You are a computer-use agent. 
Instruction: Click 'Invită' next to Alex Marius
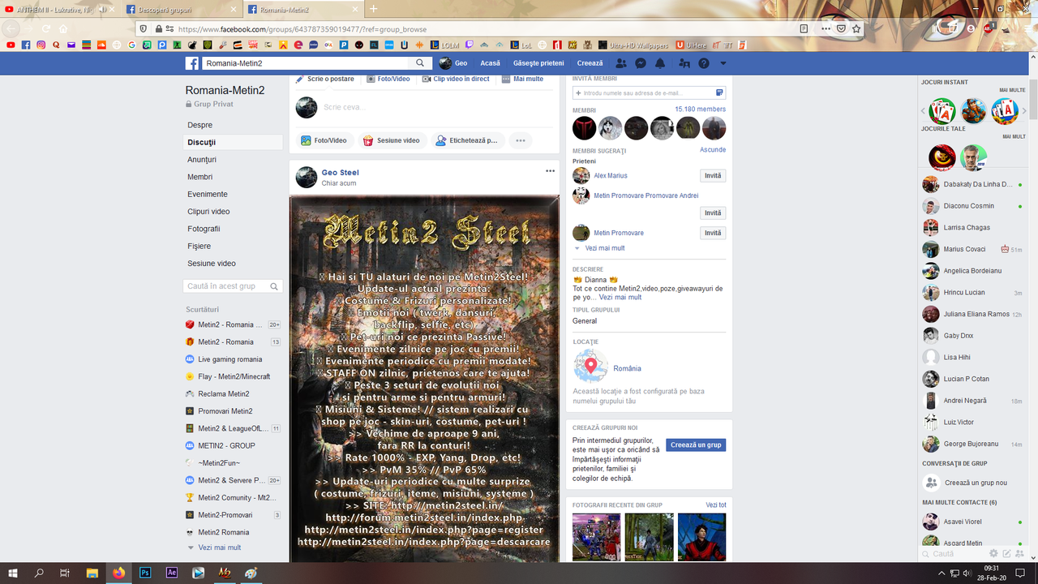click(713, 176)
